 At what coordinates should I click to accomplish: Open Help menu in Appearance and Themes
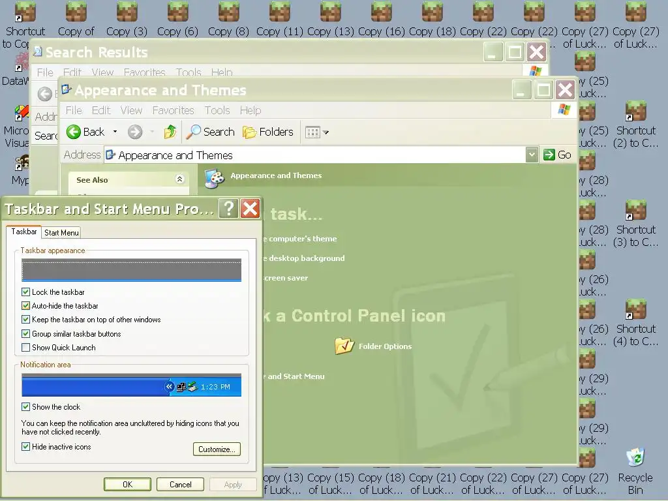coord(250,110)
